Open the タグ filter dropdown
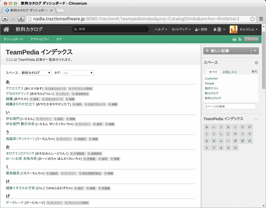 click(x=78, y=73)
